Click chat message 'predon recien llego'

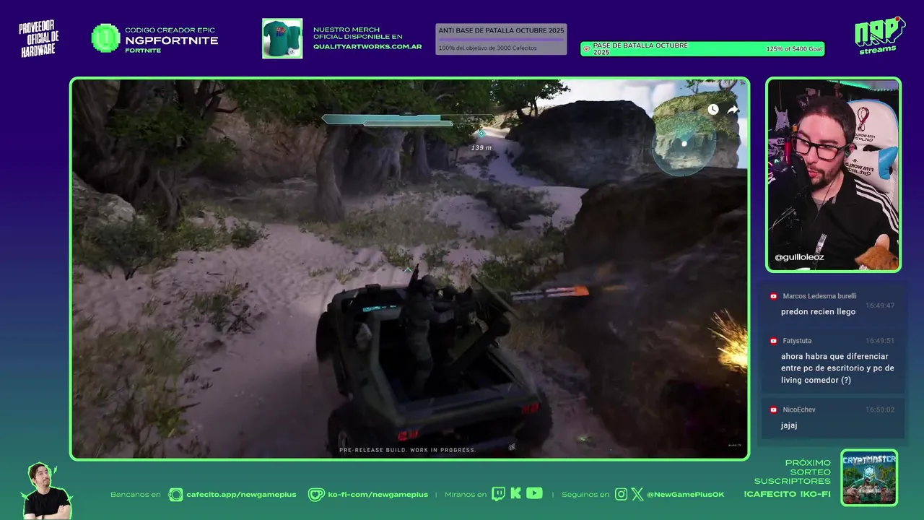click(x=818, y=312)
